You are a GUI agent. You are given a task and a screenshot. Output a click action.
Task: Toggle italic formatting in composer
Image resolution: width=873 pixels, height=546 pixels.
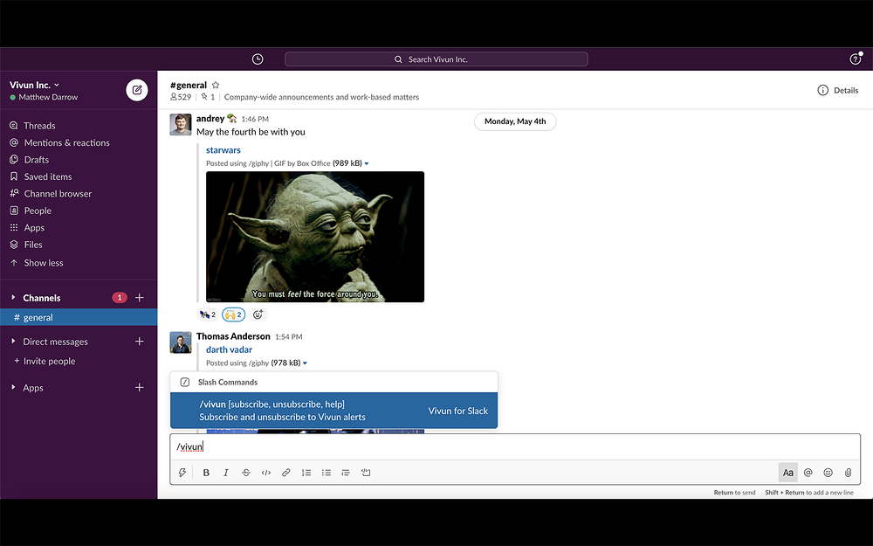point(226,473)
